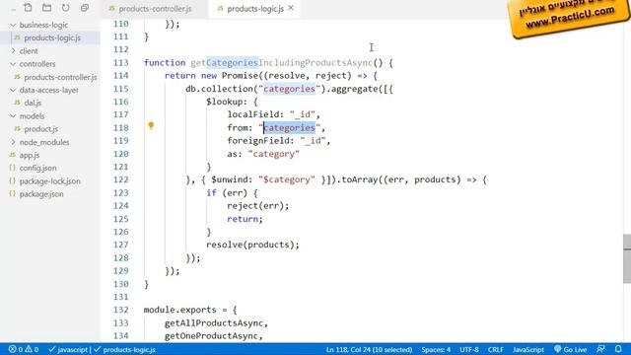This screenshot has height=355, width=631.
Task: Click the lightbulb quick-fix icon on line 118
Action: [x=151, y=125]
